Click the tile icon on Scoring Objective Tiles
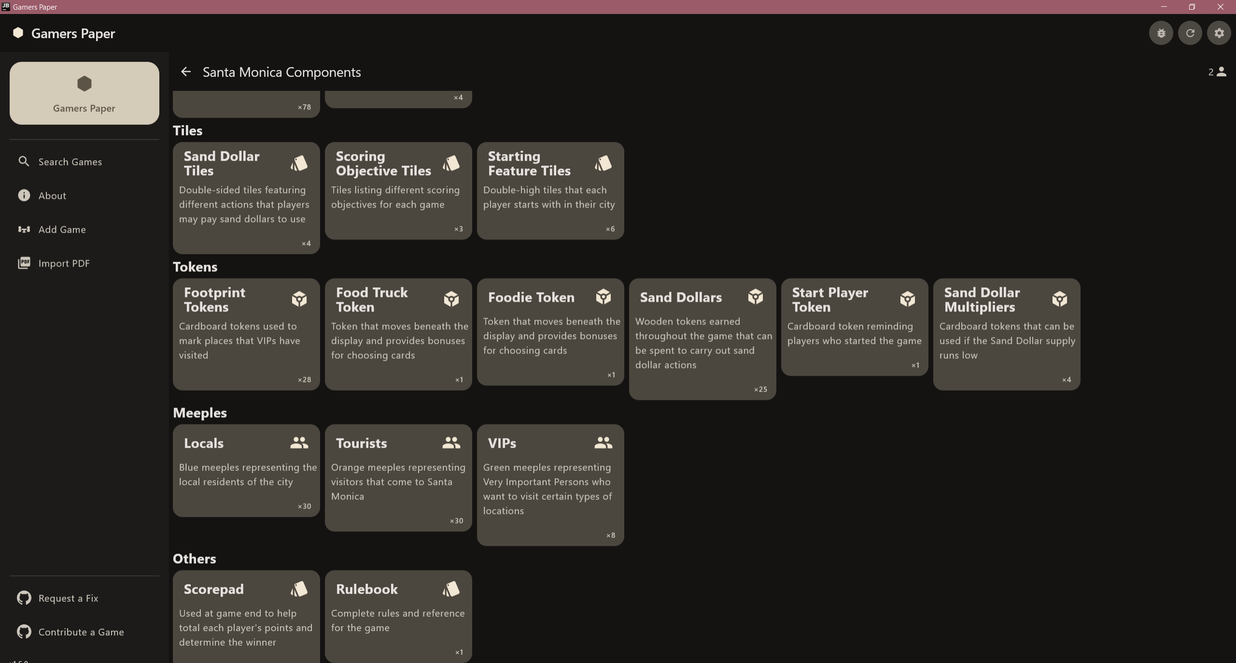The height and width of the screenshot is (663, 1236). point(451,164)
